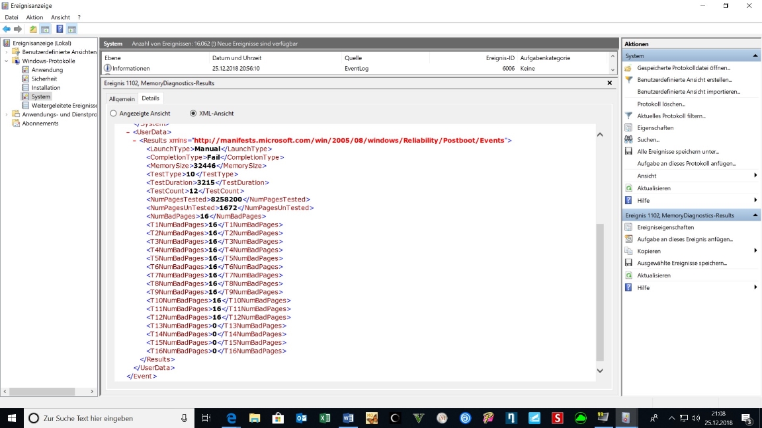Open File Explorer from taskbar
This screenshot has width=762, height=428.
255,418
